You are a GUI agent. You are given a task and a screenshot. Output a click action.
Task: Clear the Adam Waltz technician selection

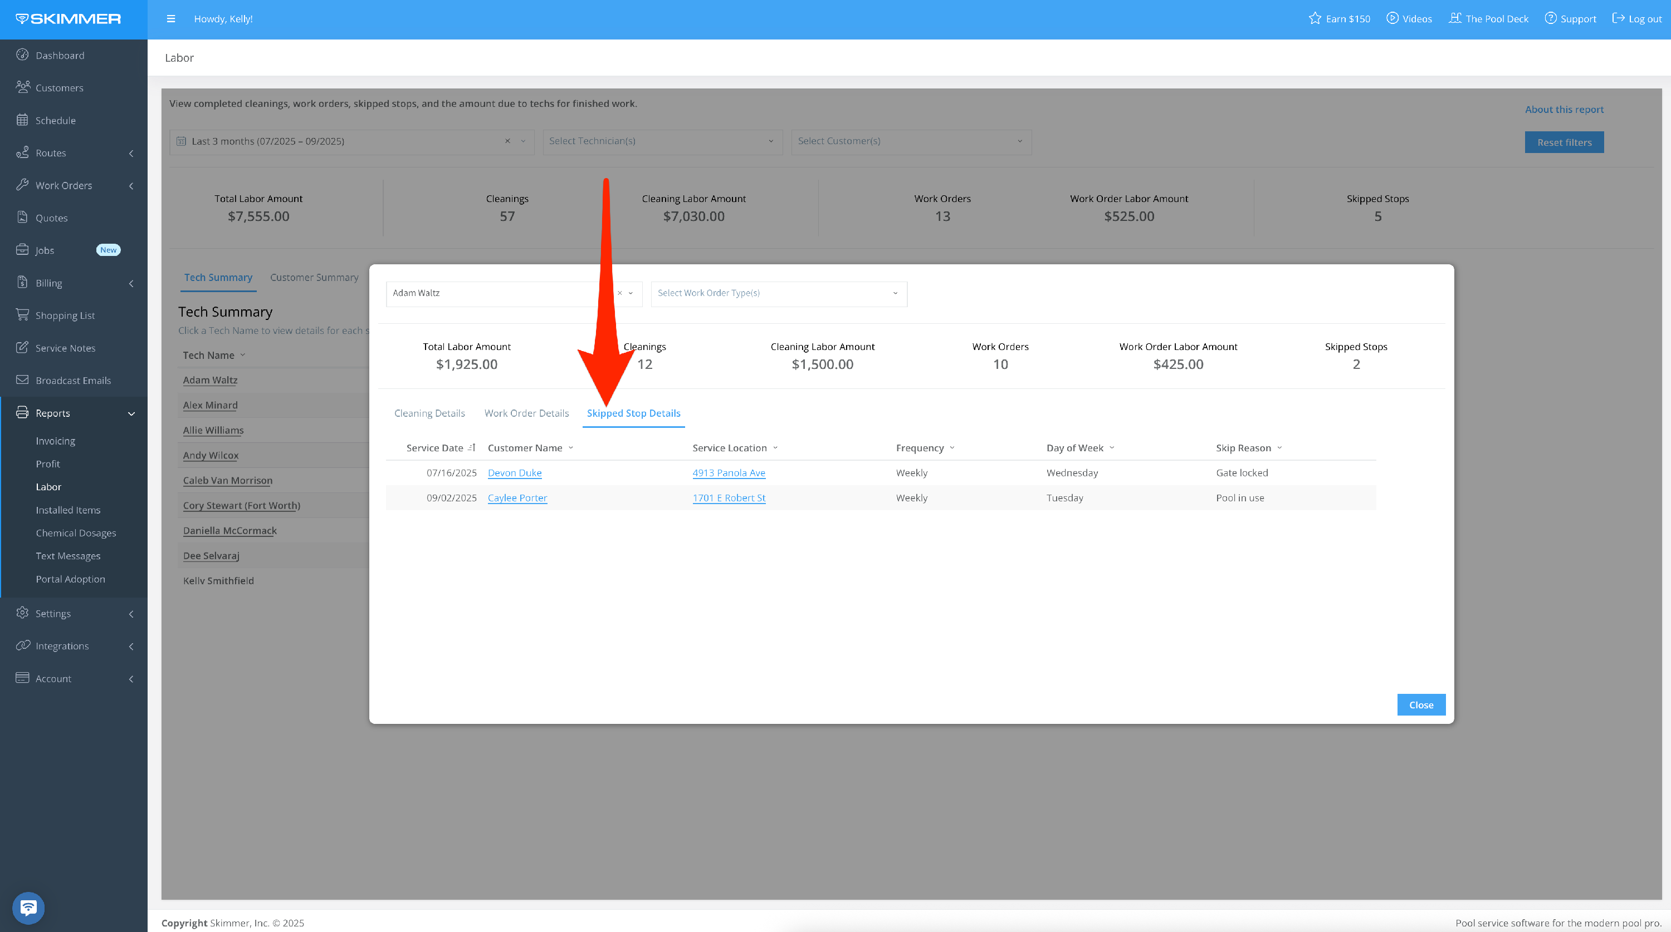click(x=619, y=293)
